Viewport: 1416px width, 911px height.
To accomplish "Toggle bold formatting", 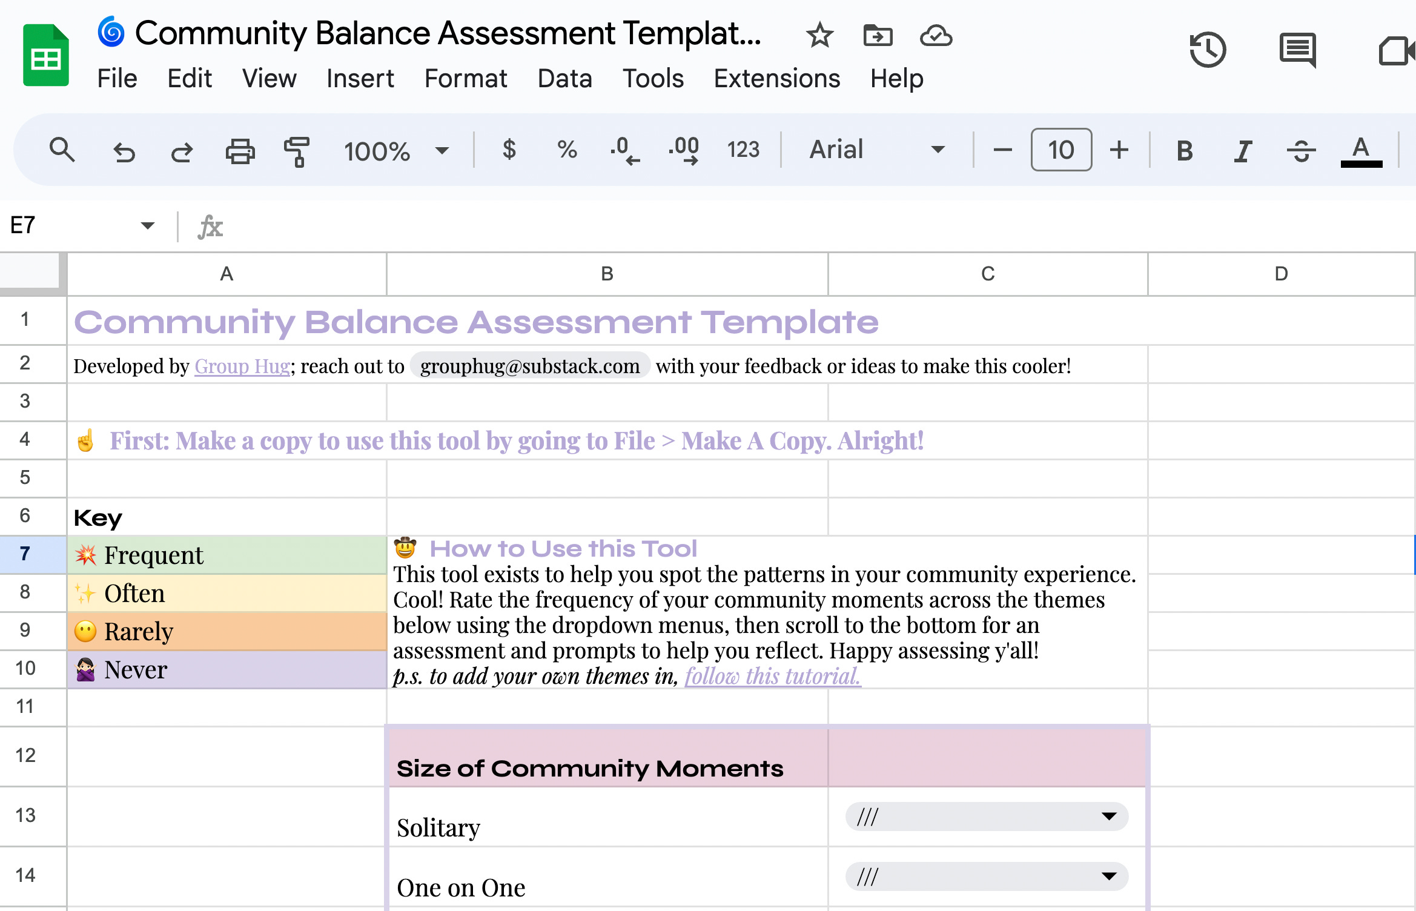I will tap(1184, 151).
